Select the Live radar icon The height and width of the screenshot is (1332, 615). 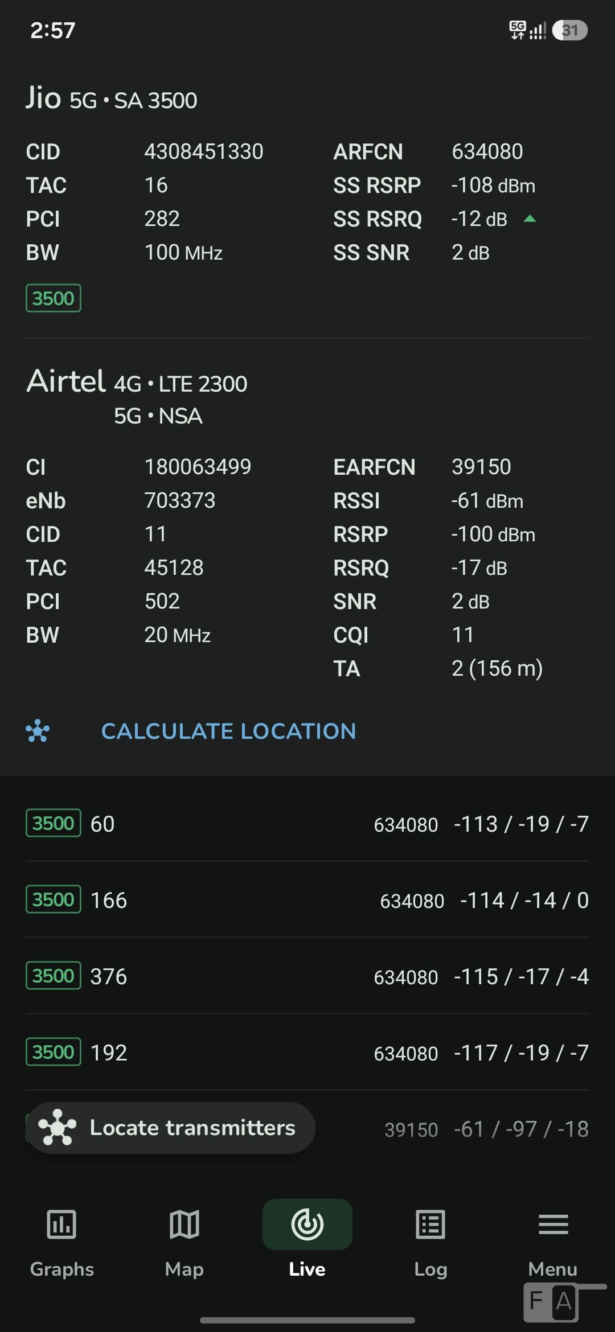(x=307, y=1225)
